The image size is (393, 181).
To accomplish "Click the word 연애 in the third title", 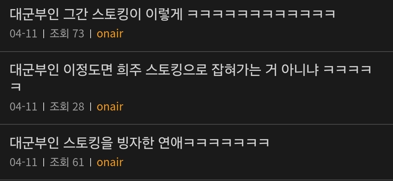I will point(171,143).
